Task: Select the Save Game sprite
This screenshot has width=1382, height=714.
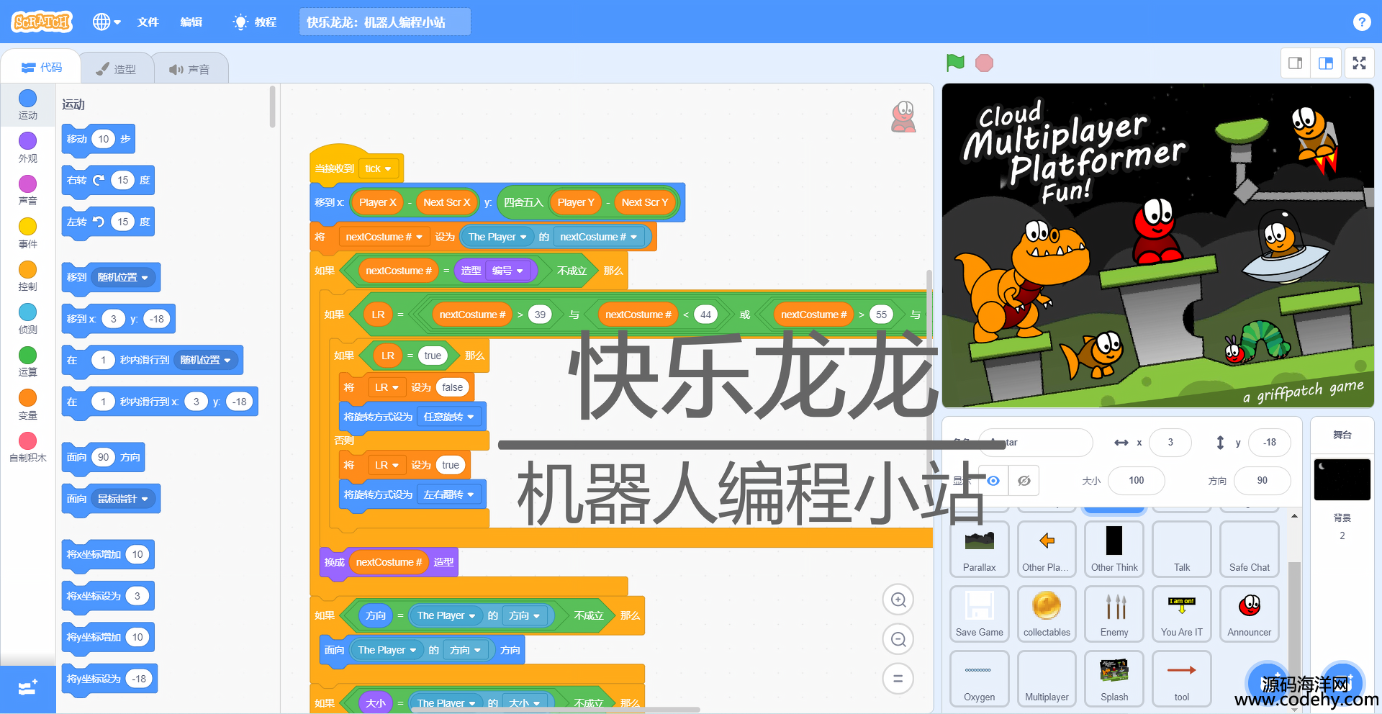Action: 980,614
